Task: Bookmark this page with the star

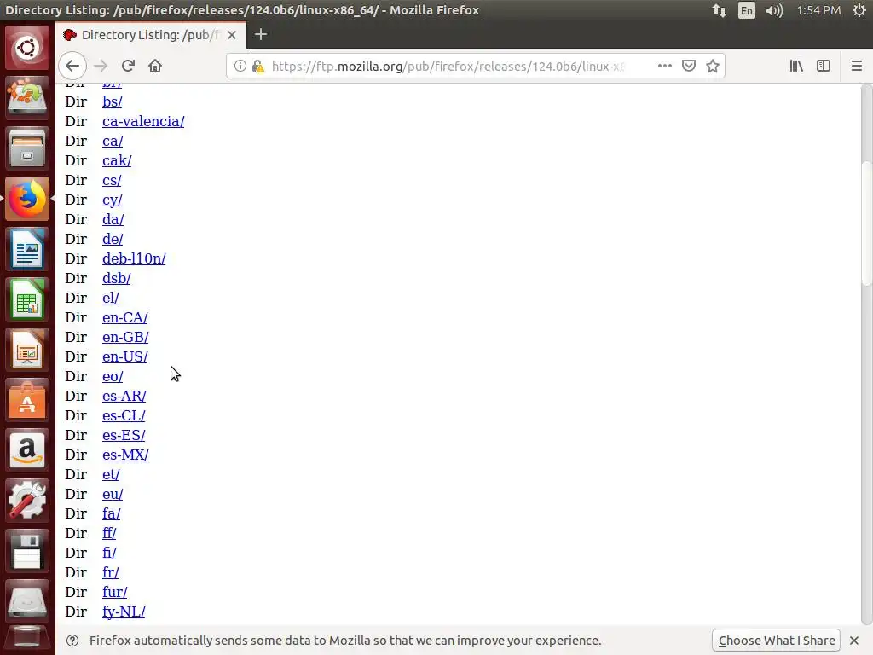Action: [x=713, y=66]
